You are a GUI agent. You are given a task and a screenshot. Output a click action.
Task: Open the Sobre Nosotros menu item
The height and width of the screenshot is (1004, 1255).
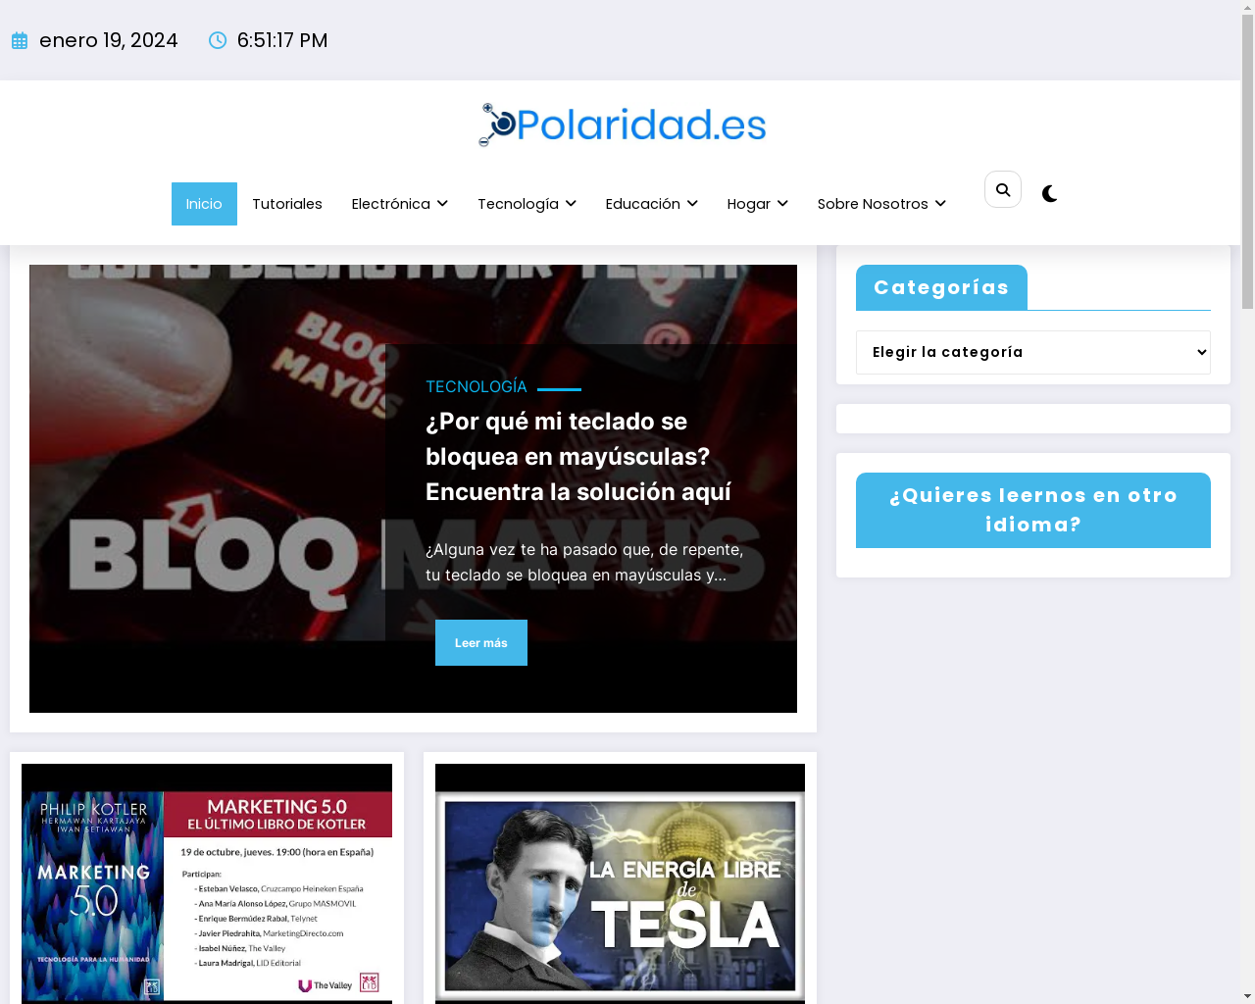coord(873,204)
